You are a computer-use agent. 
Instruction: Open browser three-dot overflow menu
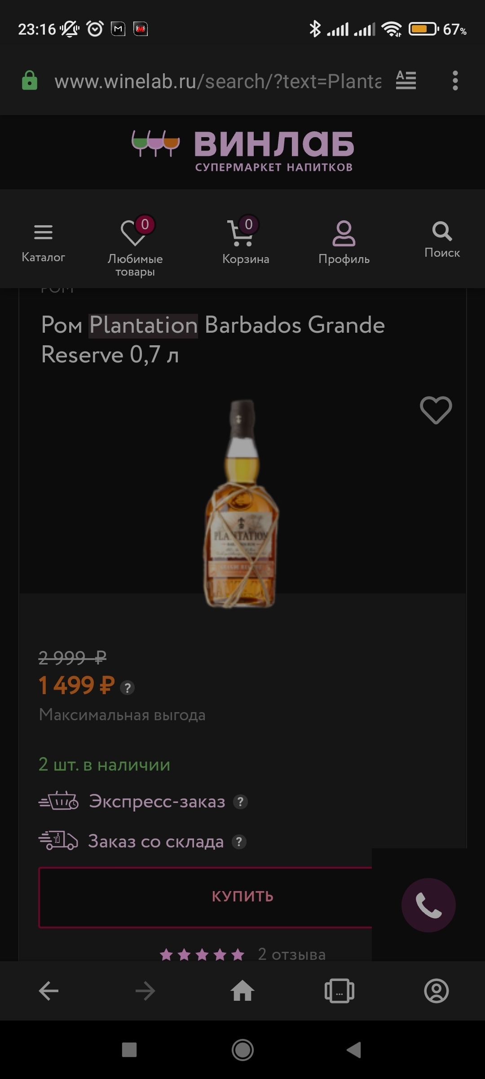click(x=455, y=81)
